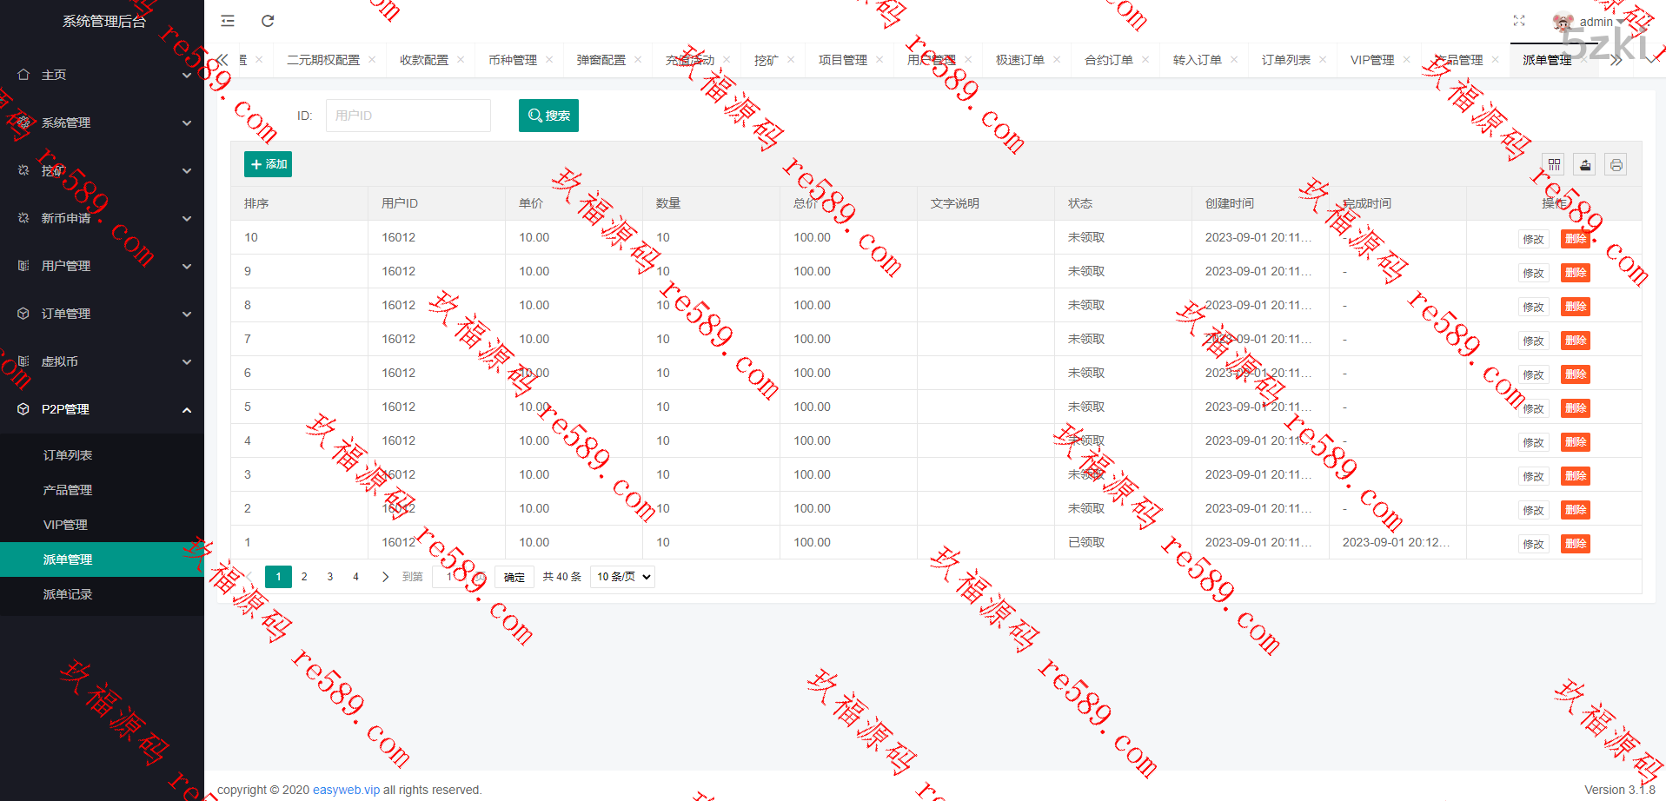Click the 添加 button

point(268,164)
